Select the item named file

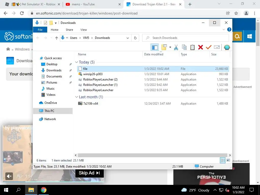pyautogui.click(x=153, y=69)
